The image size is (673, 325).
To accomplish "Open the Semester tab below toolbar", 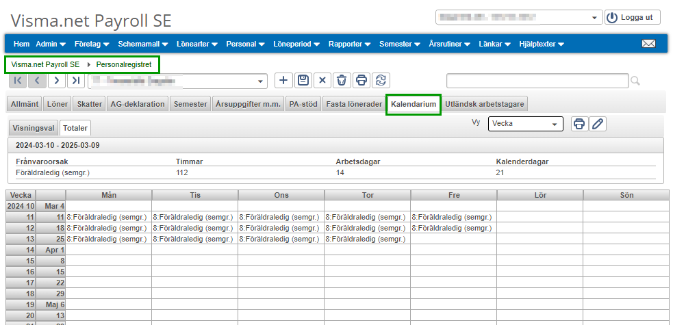I will tap(190, 104).
